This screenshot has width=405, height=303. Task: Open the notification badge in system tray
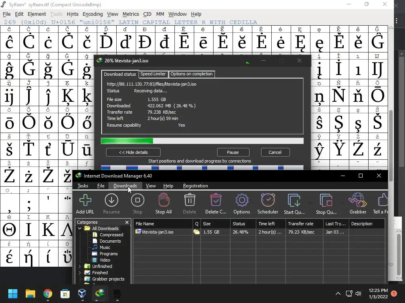[x=394, y=294]
